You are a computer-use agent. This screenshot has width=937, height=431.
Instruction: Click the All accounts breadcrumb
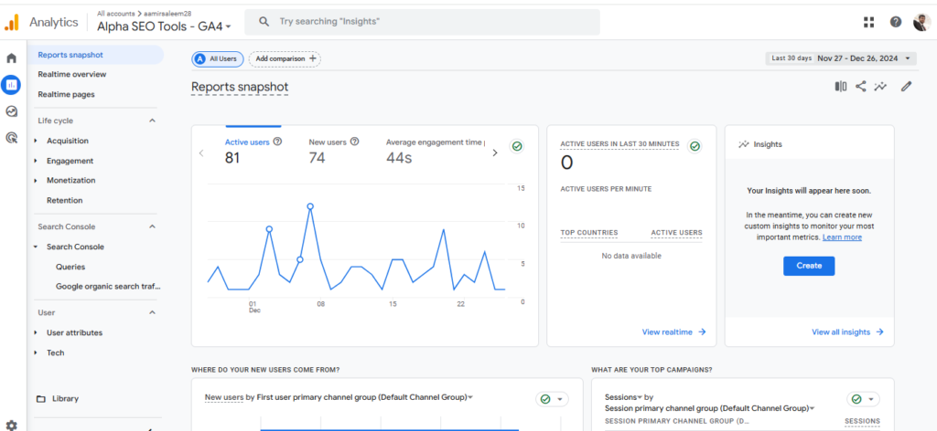116,13
